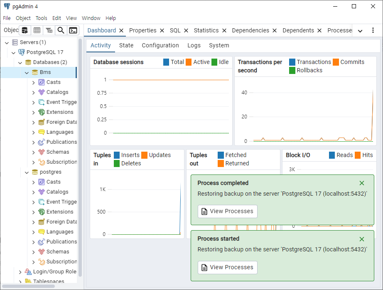Open the Object menu
This screenshot has height=290, width=383.
click(23, 18)
